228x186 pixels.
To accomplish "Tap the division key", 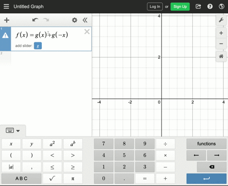I will (x=165, y=144).
